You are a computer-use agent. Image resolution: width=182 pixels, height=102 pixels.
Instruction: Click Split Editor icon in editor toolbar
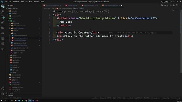pos(177,5)
